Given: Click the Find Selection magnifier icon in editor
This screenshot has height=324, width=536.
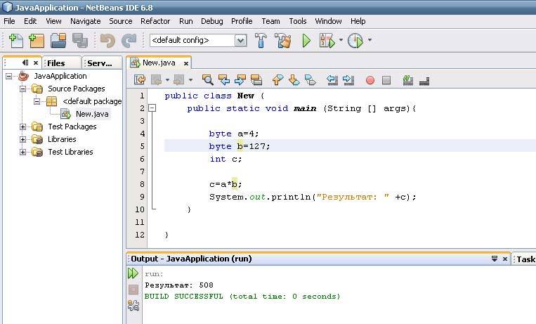Looking at the screenshot, I should click(x=208, y=80).
